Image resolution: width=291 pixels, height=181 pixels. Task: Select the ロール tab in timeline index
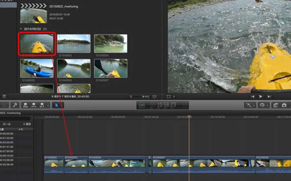[x=7, y=124]
